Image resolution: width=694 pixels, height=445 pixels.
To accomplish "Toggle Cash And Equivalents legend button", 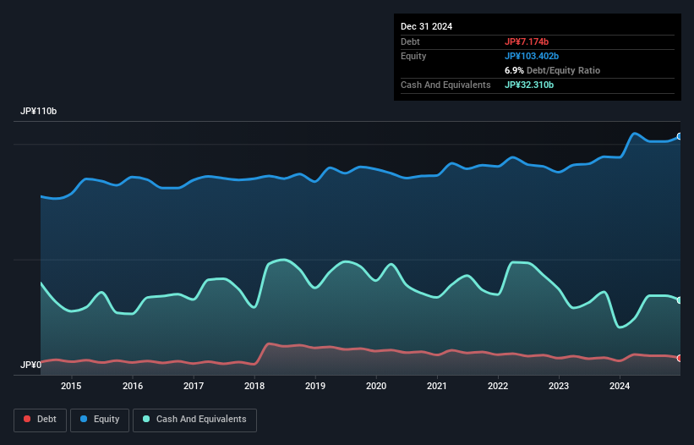I will (194, 420).
